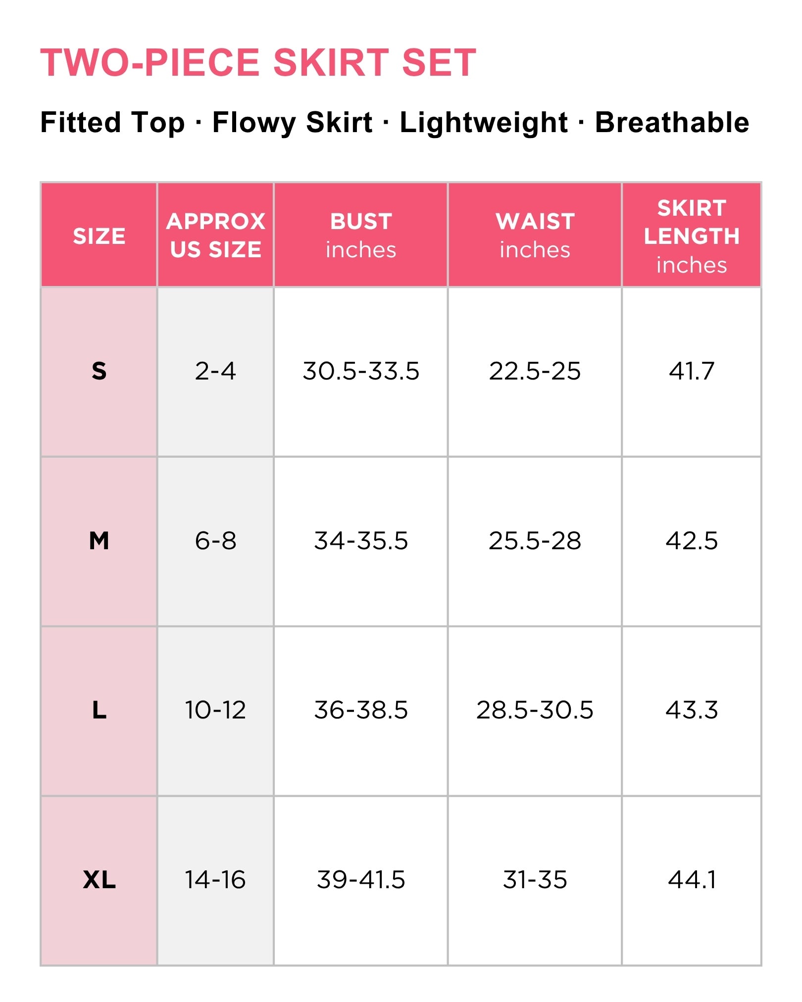Click the WAIST inches header
The height and width of the screenshot is (1002, 802).
click(535, 235)
